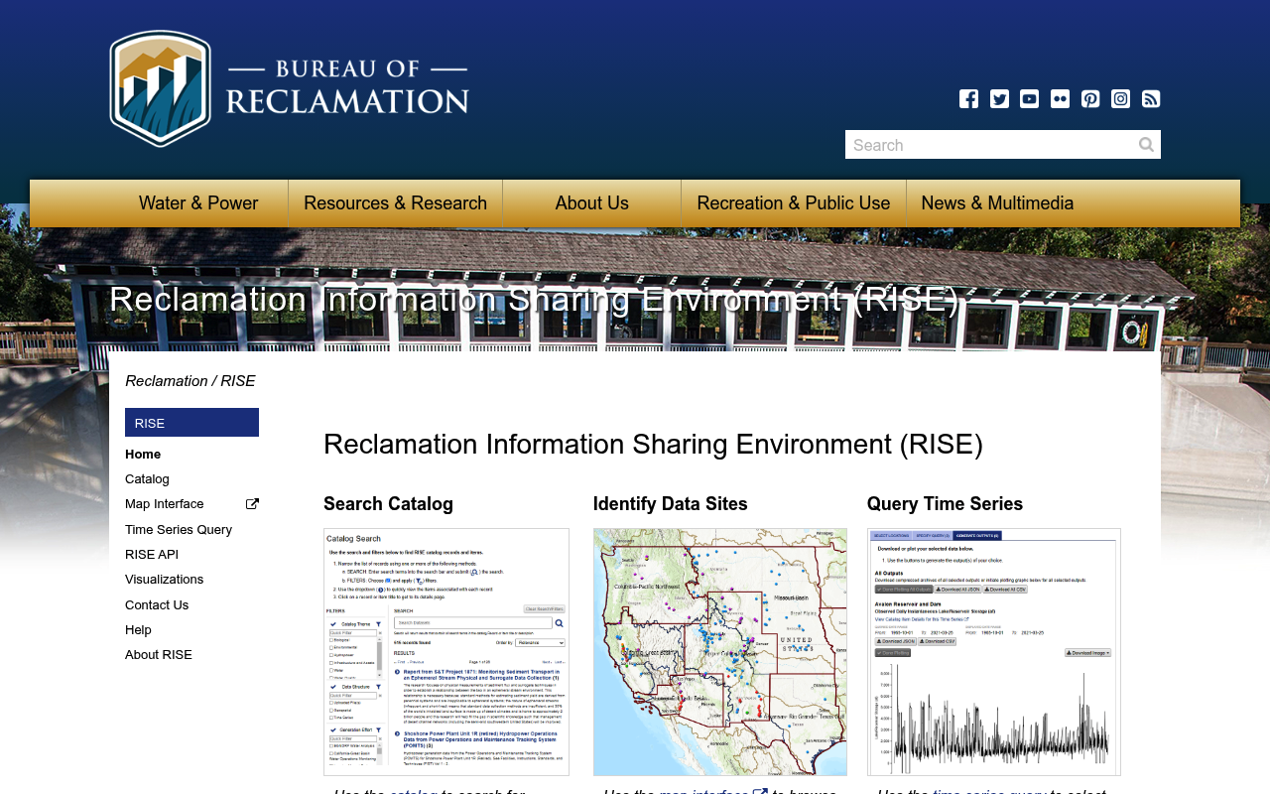Open the Water & Power menu
Screen dimensions: 1270x794
[x=198, y=203]
